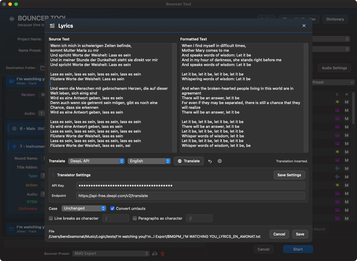The height and width of the screenshot is (261, 357).
Task: Open the Name Preset dropdown arrows
Action: [347, 49]
